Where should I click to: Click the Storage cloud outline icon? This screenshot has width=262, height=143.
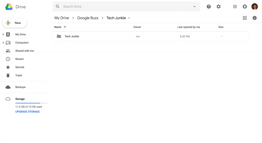coord(8,99)
